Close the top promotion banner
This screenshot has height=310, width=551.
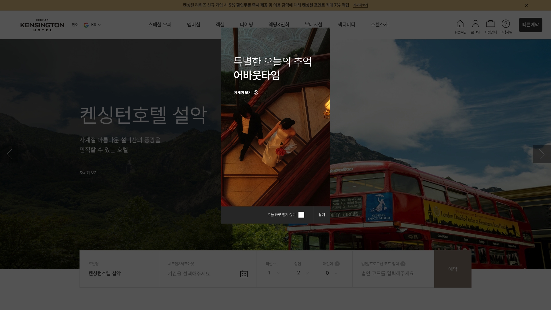527,5
